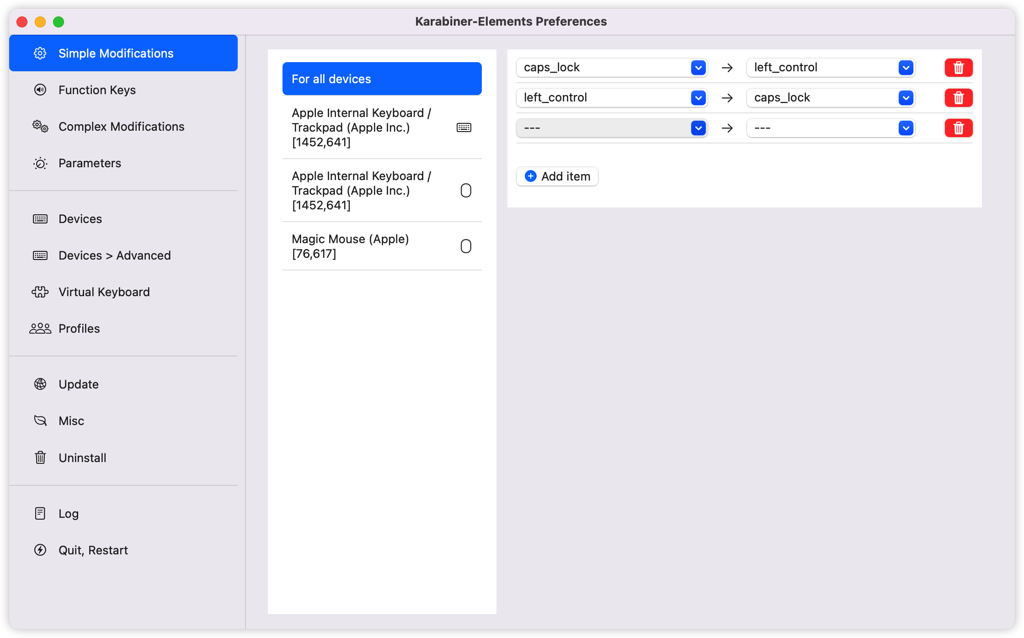
Task: Click the Uninstall trash icon in sidebar
Action: 40,457
